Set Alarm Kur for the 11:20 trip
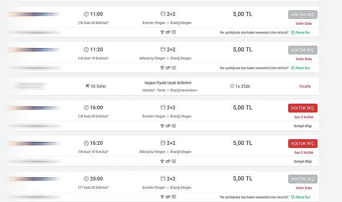The width and height of the screenshot is (342, 202). [x=300, y=68]
